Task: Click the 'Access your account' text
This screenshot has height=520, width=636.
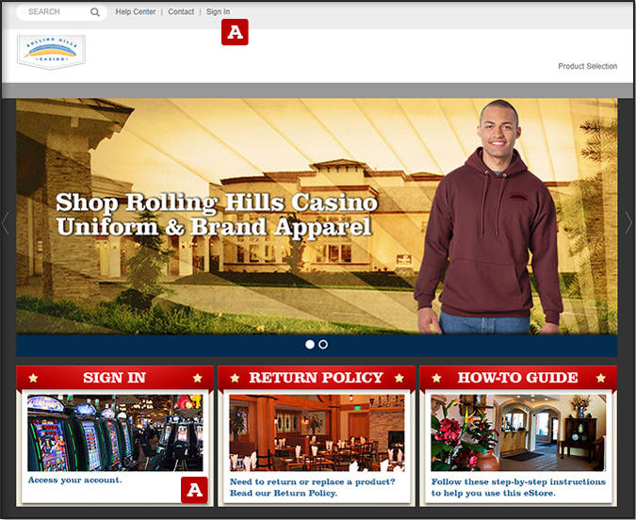Action: pyautogui.click(x=75, y=480)
